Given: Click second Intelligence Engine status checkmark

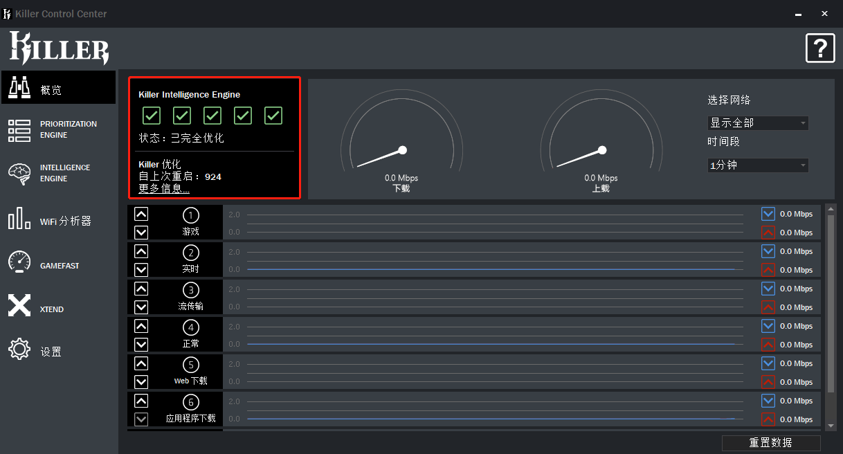Looking at the screenshot, I should point(181,116).
